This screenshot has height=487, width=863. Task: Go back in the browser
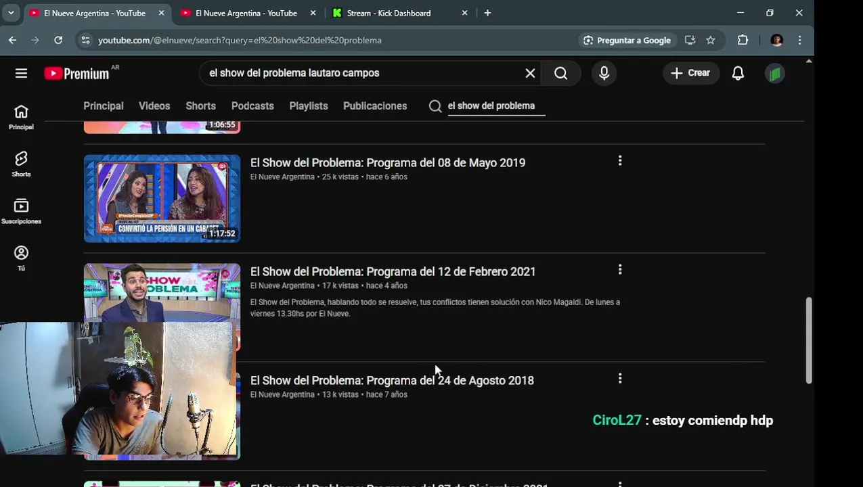(12, 40)
